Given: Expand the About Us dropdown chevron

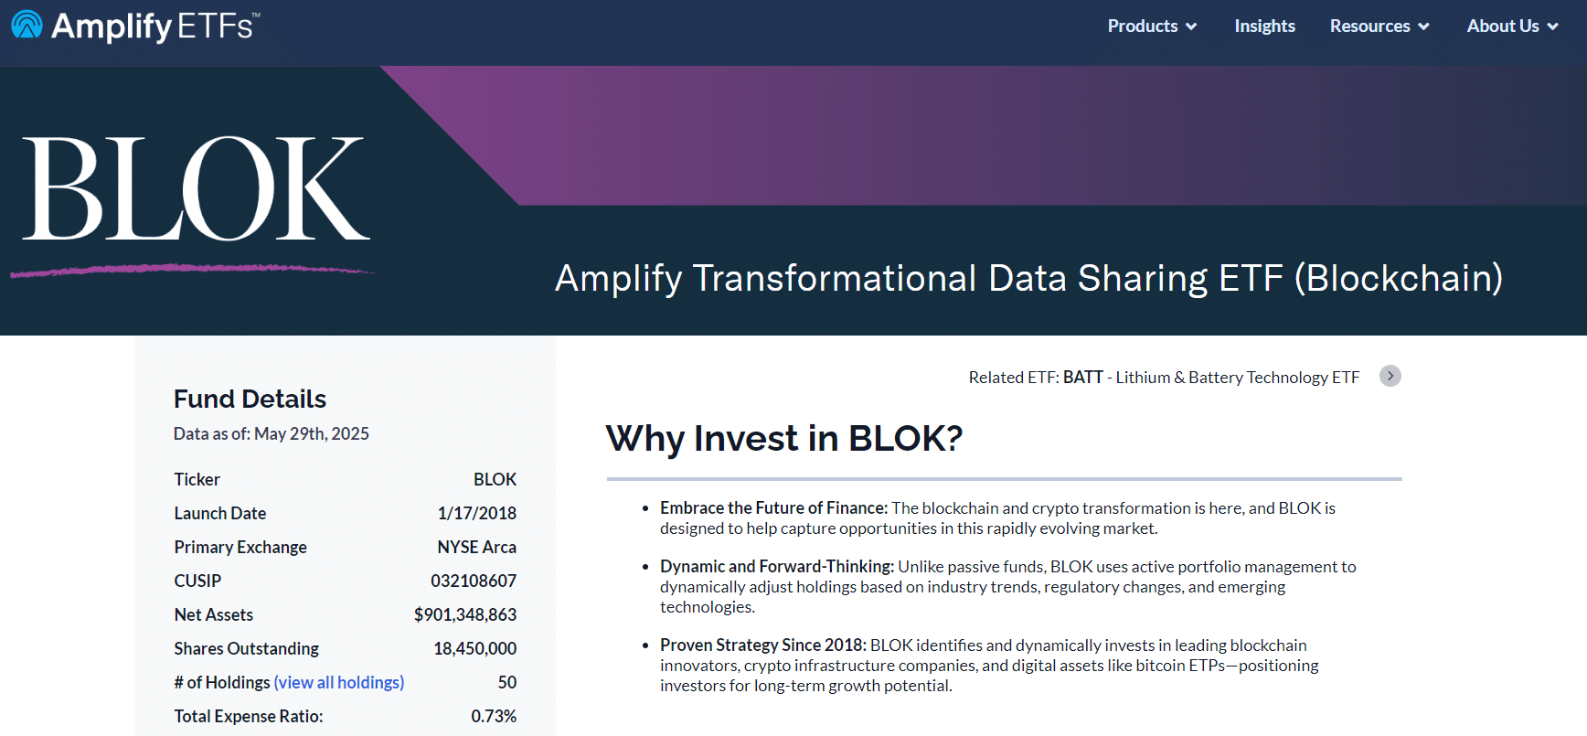Looking at the screenshot, I should 1552,27.
